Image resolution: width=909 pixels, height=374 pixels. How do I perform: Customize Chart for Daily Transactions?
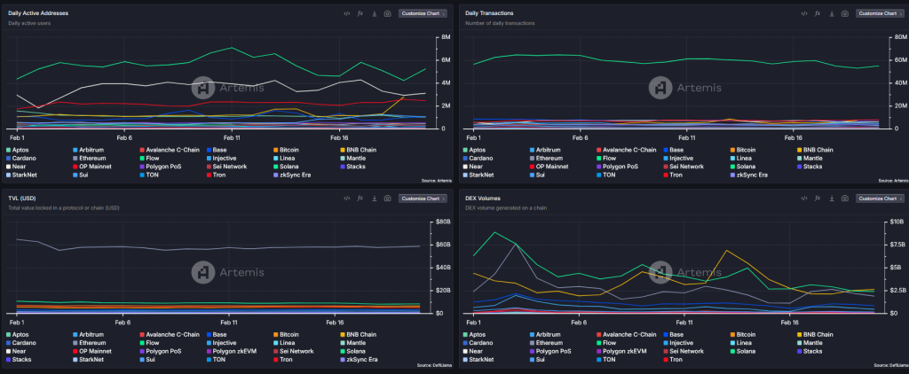click(x=880, y=13)
